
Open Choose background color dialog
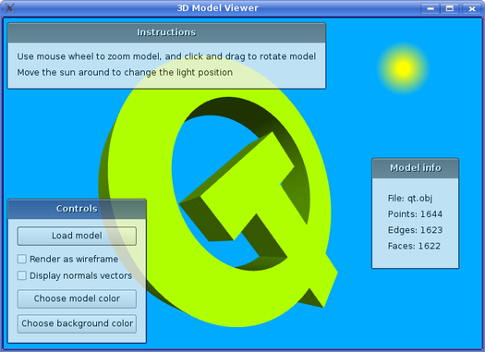point(77,323)
